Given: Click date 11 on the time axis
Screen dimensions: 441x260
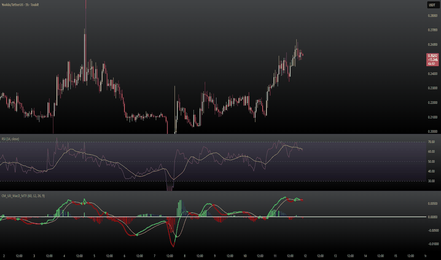Looking at the screenshot, I should 275,256.
